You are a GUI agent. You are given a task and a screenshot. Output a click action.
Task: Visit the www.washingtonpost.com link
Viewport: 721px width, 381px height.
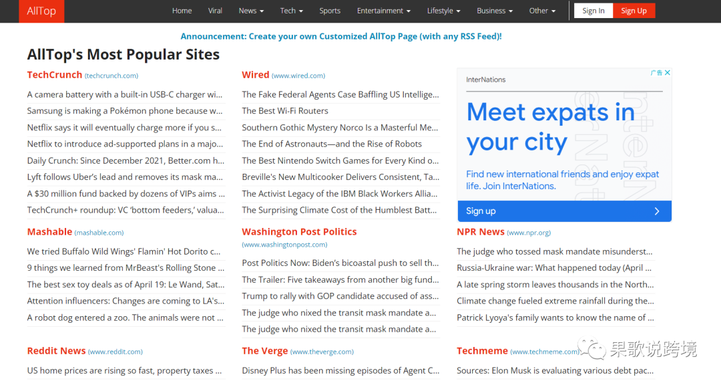[284, 245]
